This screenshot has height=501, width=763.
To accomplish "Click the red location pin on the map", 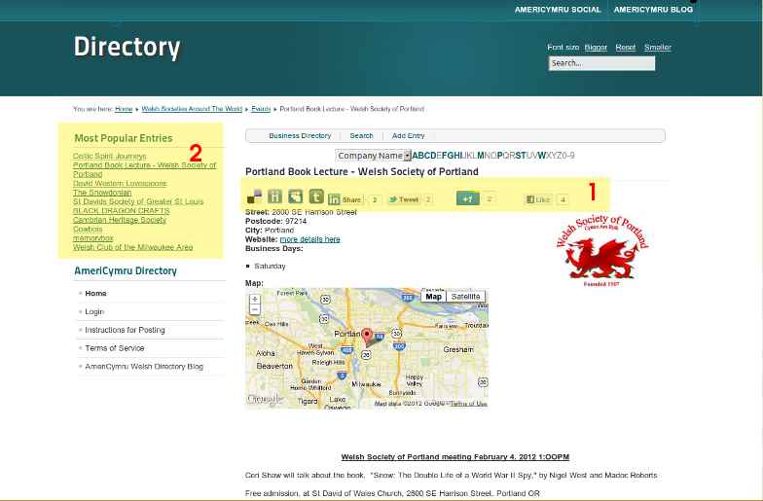I will [x=367, y=336].
